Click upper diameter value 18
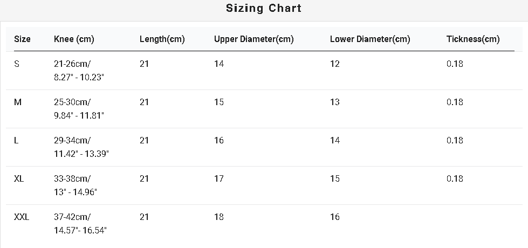The width and height of the screenshot is (528, 248). tap(219, 217)
